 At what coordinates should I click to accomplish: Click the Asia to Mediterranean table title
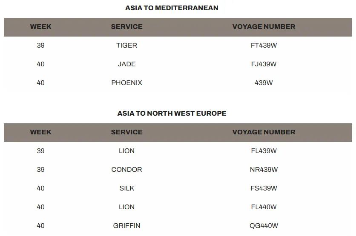[172, 8]
